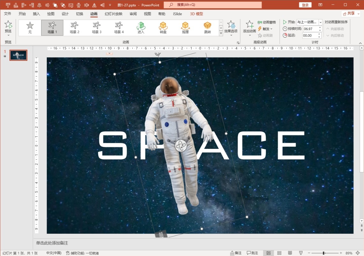This screenshot has width=364, height=256.
Task: Toggle the 备注 notes pane in the status bar
Action: (x=236, y=253)
